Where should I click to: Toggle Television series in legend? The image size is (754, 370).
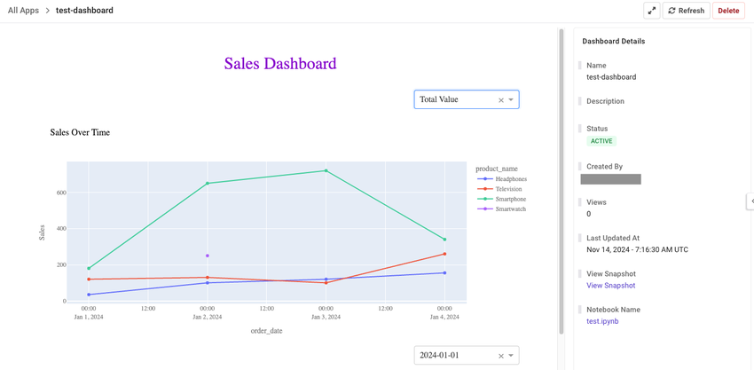click(x=507, y=189)
